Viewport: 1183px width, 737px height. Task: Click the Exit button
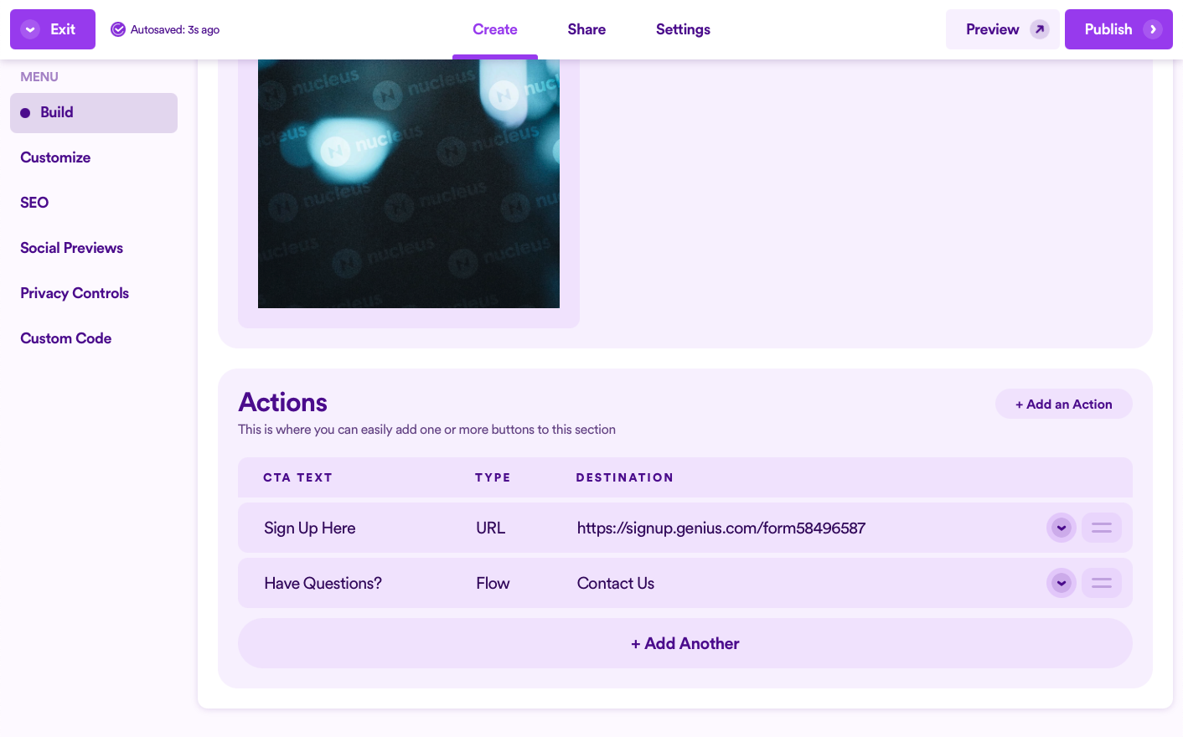pyautogui.click(x=53, y=29)
